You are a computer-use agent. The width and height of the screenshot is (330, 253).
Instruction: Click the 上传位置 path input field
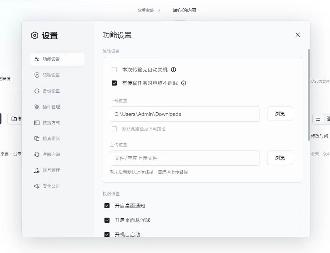tap(185, 158)
